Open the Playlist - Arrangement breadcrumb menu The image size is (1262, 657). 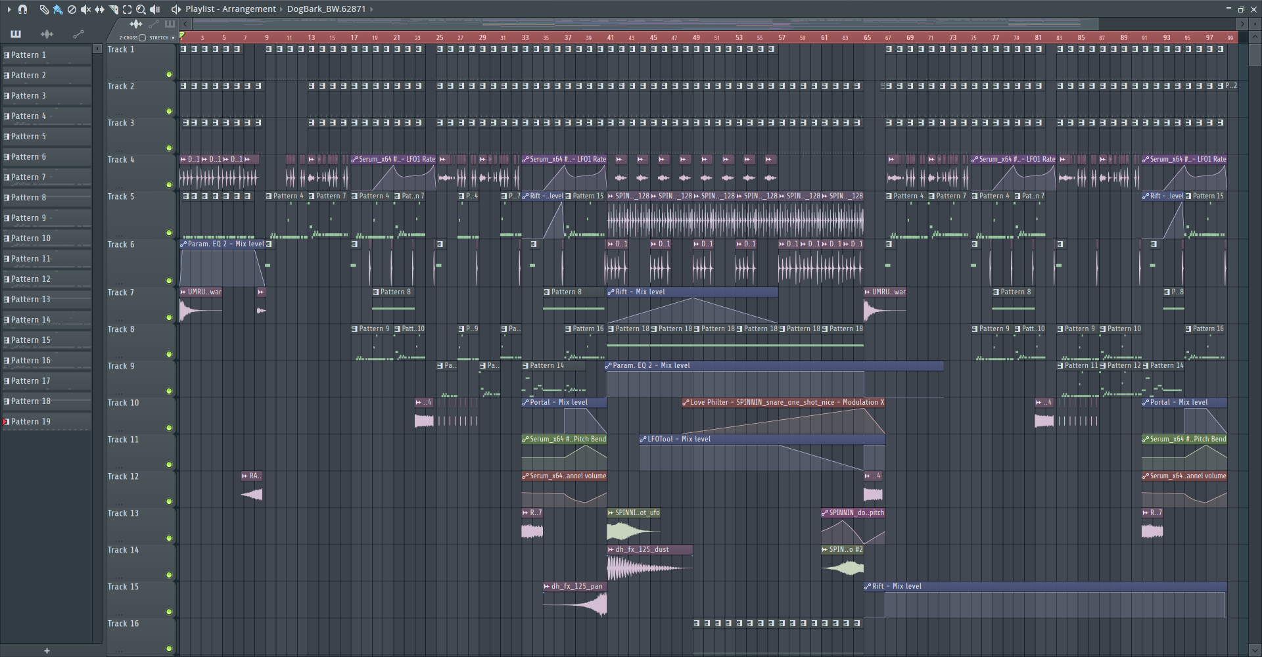click(x=230, y=9)
